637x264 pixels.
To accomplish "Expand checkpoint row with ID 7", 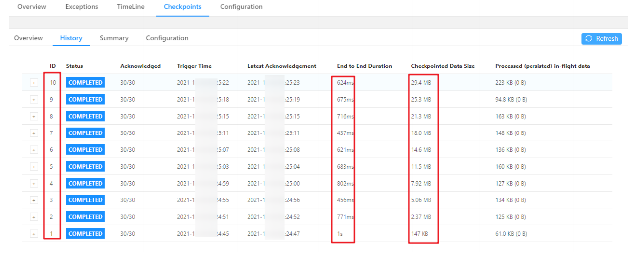I will pos(34,133).
